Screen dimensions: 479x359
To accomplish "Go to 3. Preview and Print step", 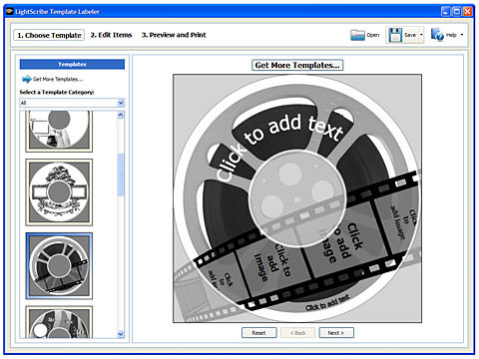I will click(x=174, y=35).
